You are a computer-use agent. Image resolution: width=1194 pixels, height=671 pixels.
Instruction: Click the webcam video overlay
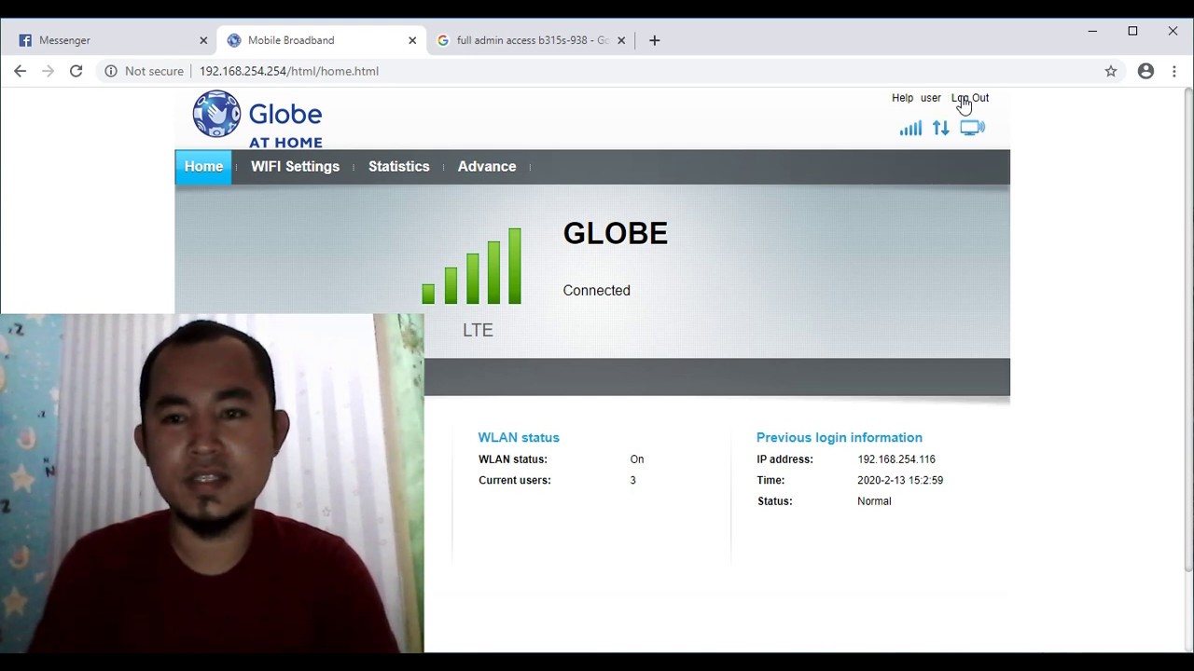(212, 483)
